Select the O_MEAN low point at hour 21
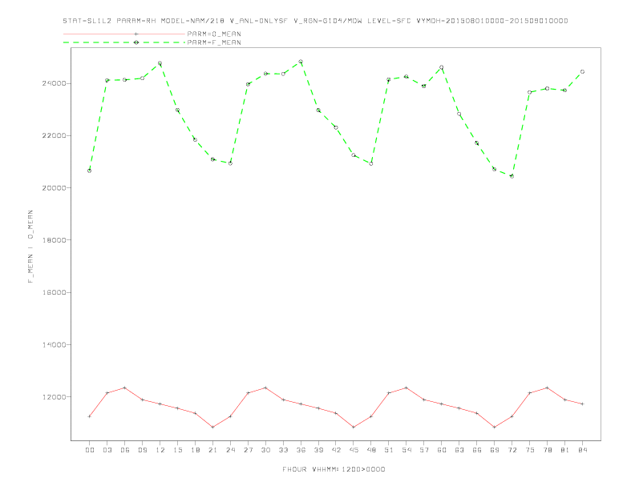The image size is (635, 490). click(212, 427)
